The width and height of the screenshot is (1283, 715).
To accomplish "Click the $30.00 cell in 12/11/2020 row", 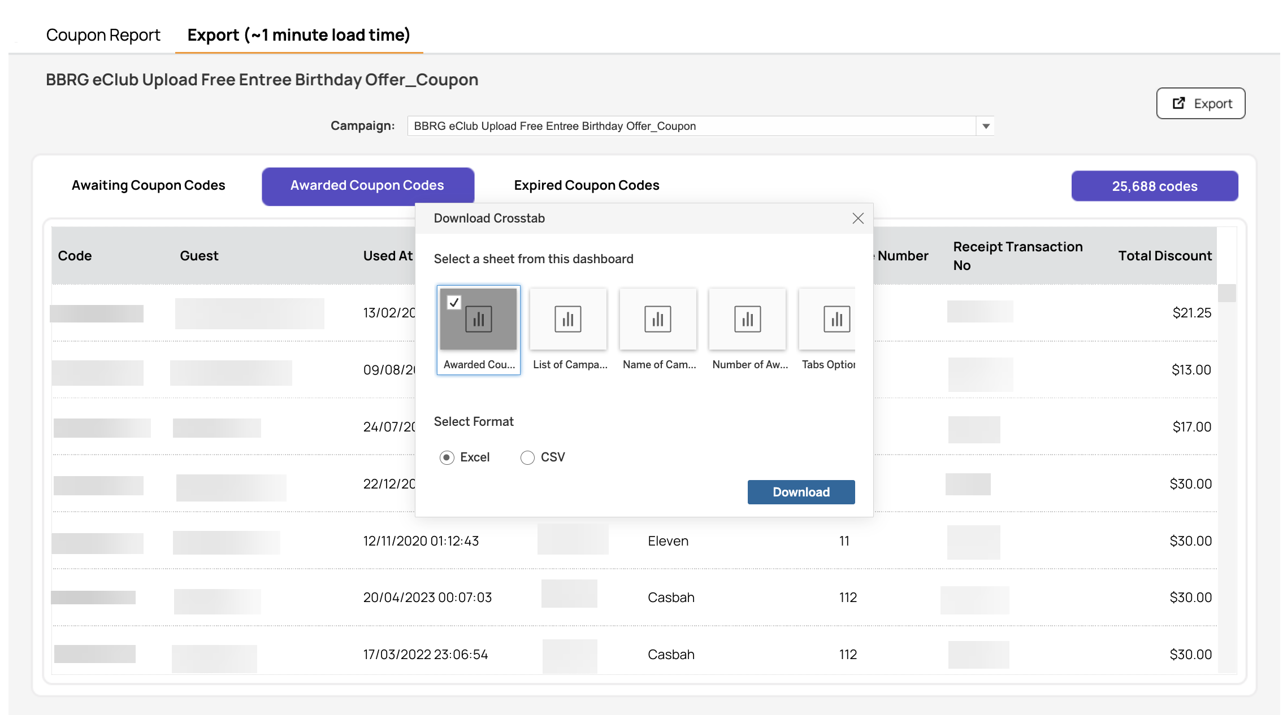I will [1190, 541].
